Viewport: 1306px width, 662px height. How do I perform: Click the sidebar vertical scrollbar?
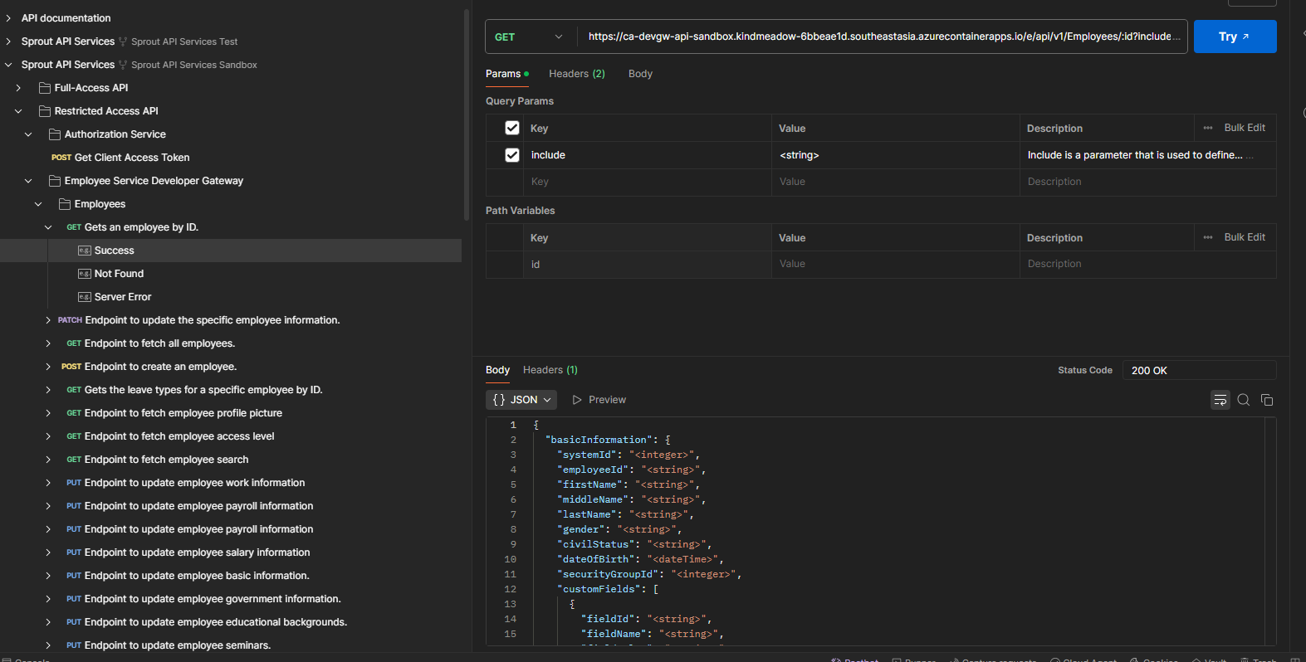[467, 116]
